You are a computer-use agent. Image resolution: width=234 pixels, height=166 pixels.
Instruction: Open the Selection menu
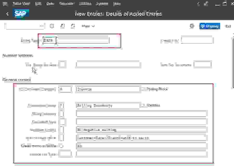[x=67, y=3]
